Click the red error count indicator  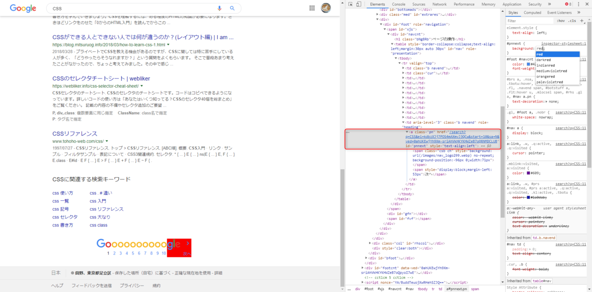click(x=568, y=4)
